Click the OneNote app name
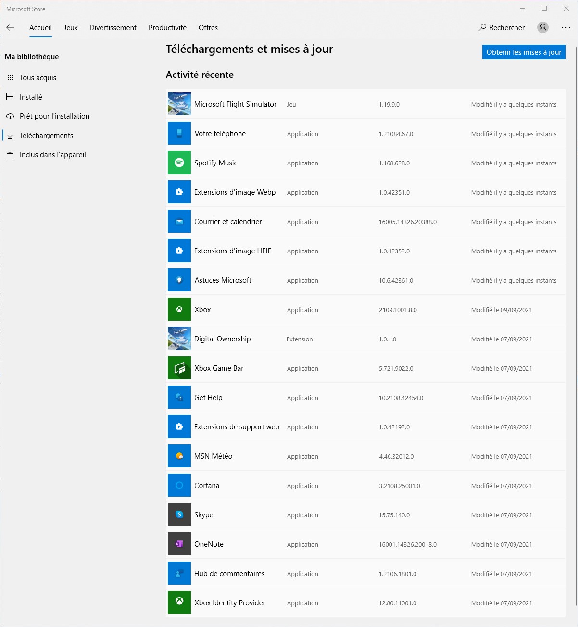Screen dimensions: 578x627 coord(209,544)
